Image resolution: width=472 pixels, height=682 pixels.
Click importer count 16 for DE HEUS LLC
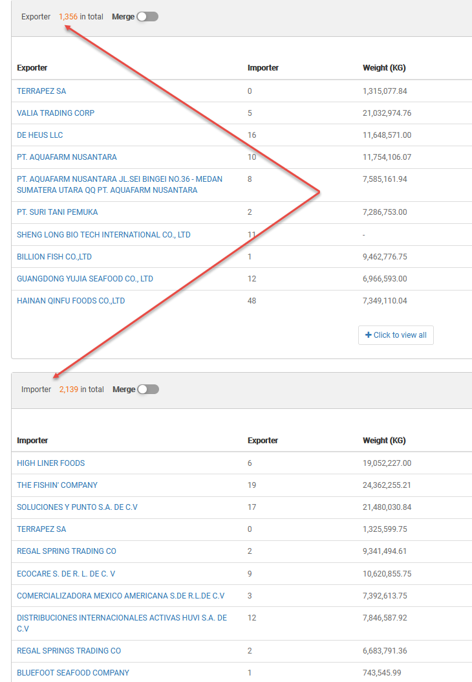coord(252,135)
